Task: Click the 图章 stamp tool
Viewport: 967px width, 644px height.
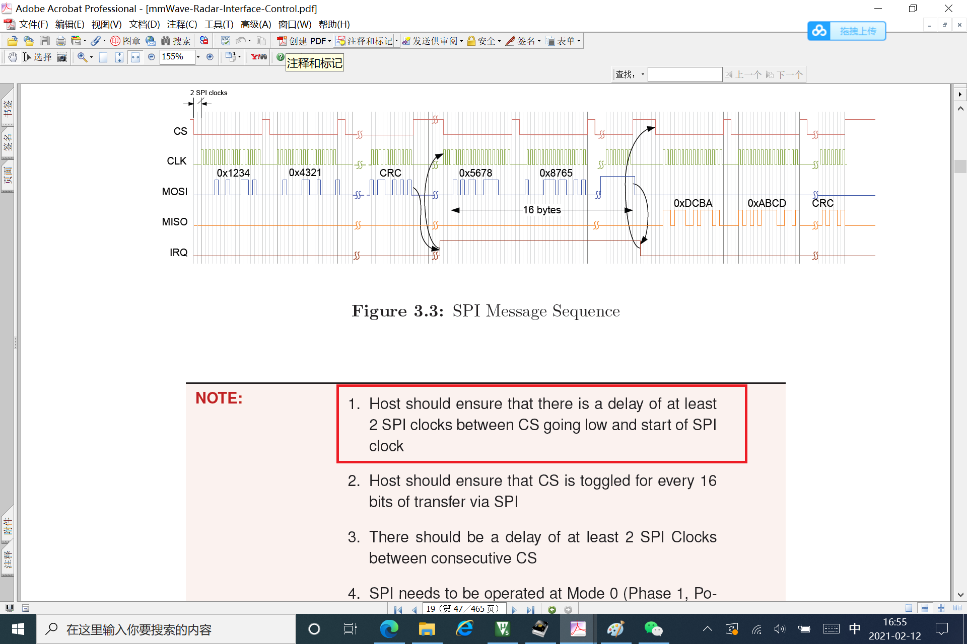Action: click(x=125, y=41)
